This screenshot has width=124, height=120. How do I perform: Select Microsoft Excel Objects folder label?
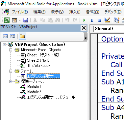click(x=41, y=50)
